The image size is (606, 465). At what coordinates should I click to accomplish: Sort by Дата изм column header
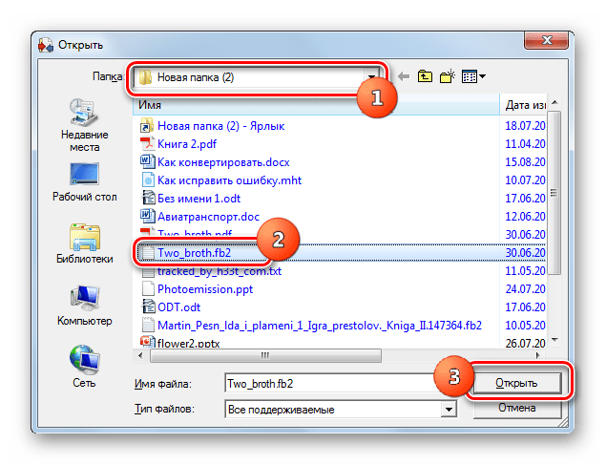point(525,104)
